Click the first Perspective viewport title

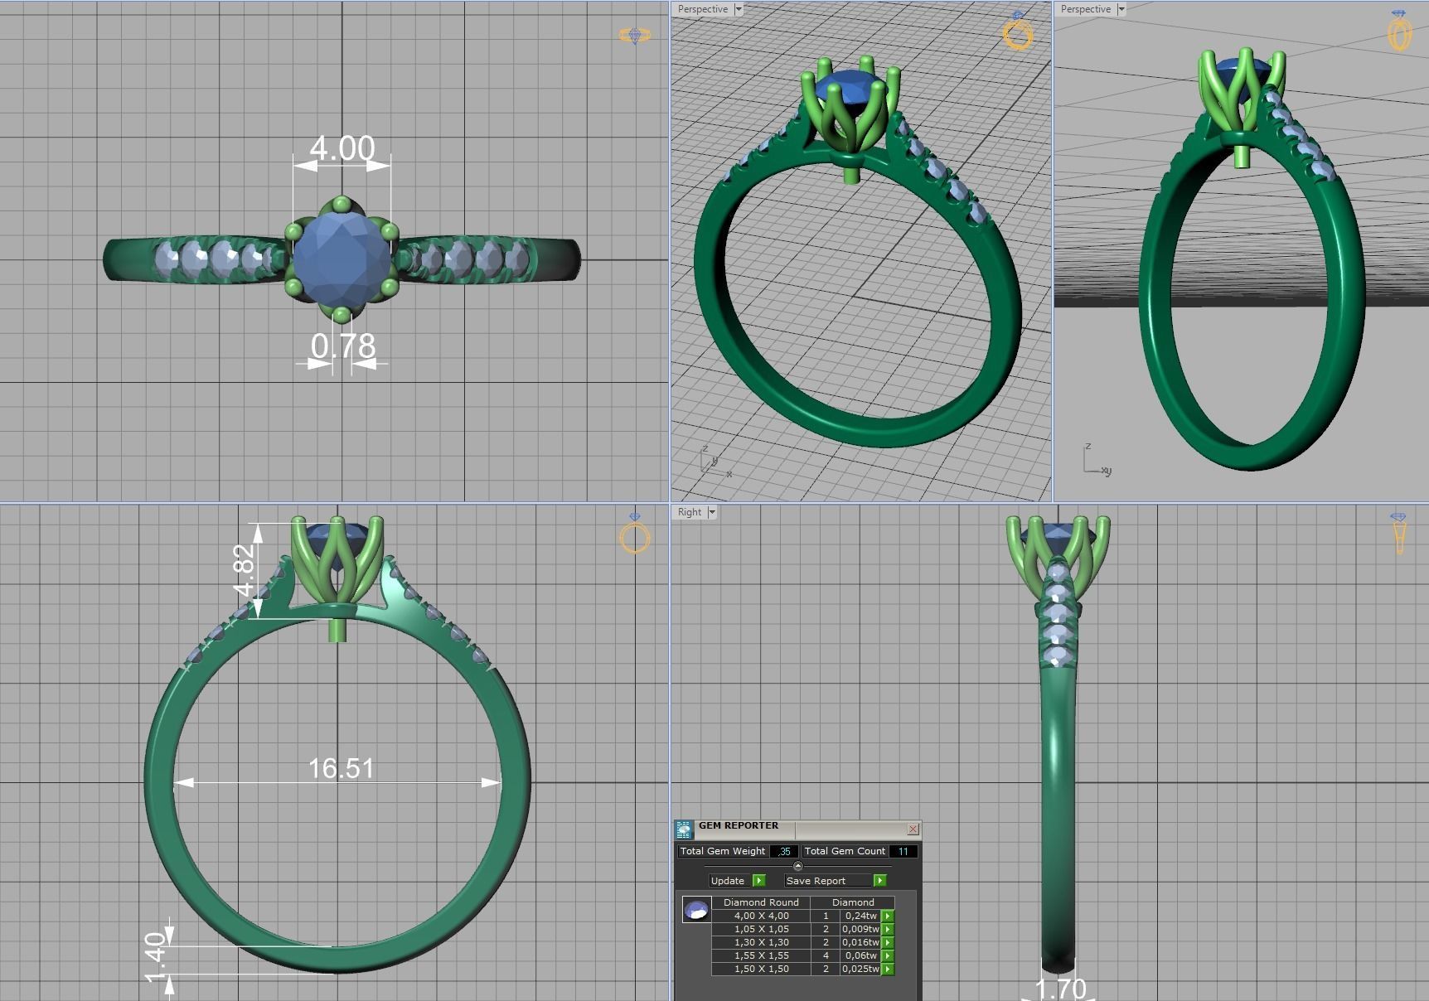(x=702, y=9)
